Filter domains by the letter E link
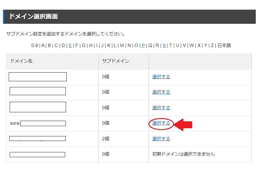Image resolution: width=257 pixels, height=171 pixels. coord(70,45)
